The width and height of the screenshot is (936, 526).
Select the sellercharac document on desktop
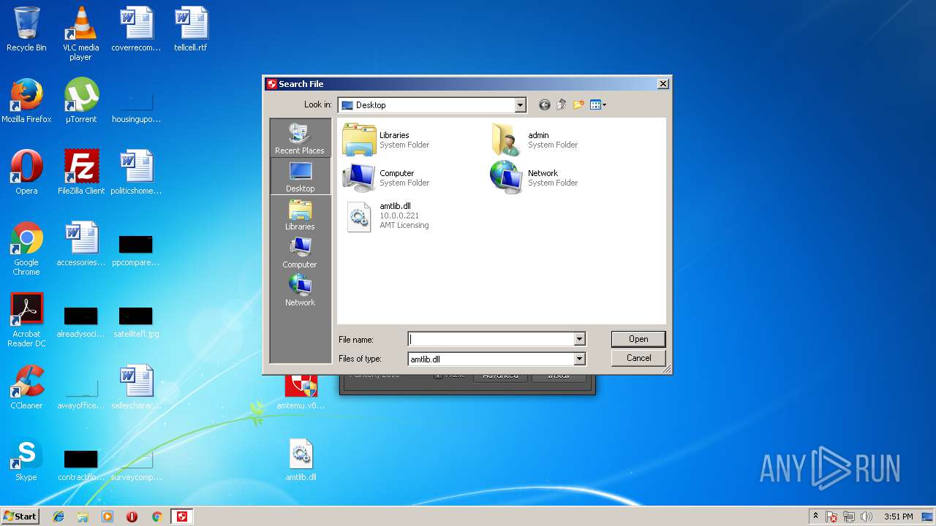(136, 387)
